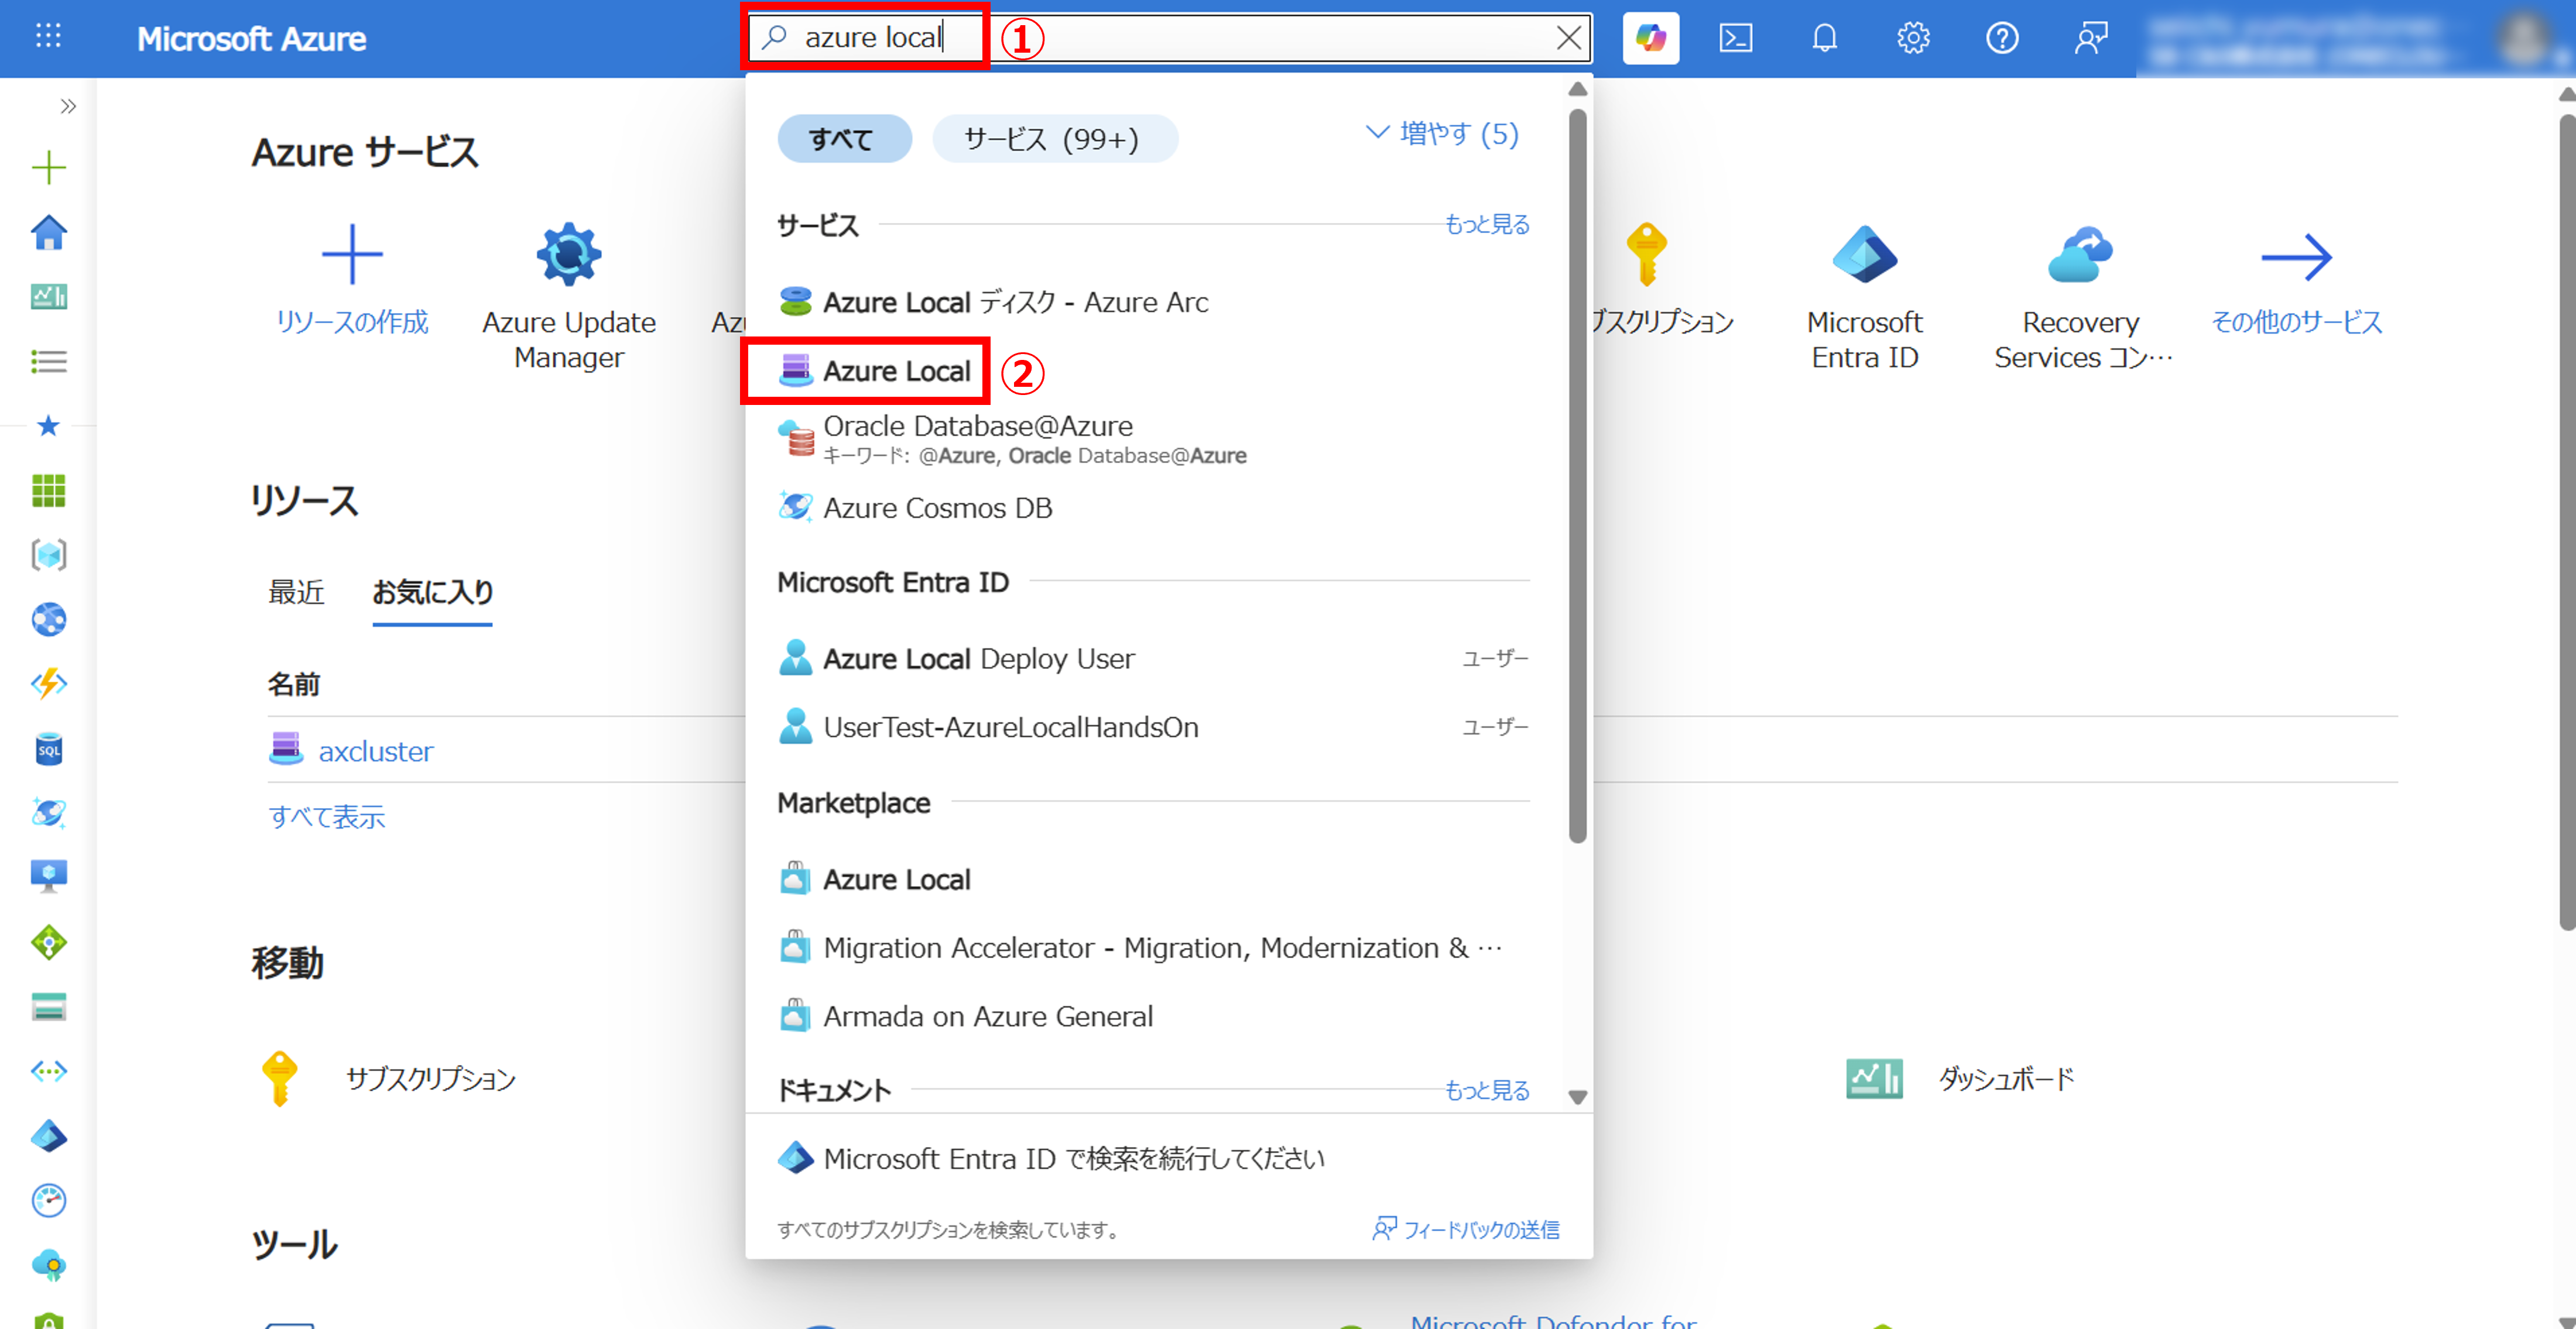Viewport: 2576px width, 1329px height.
Task: Switch to the お気に入り resources tab
Action: pyautogui.click(x=432, y=593)
